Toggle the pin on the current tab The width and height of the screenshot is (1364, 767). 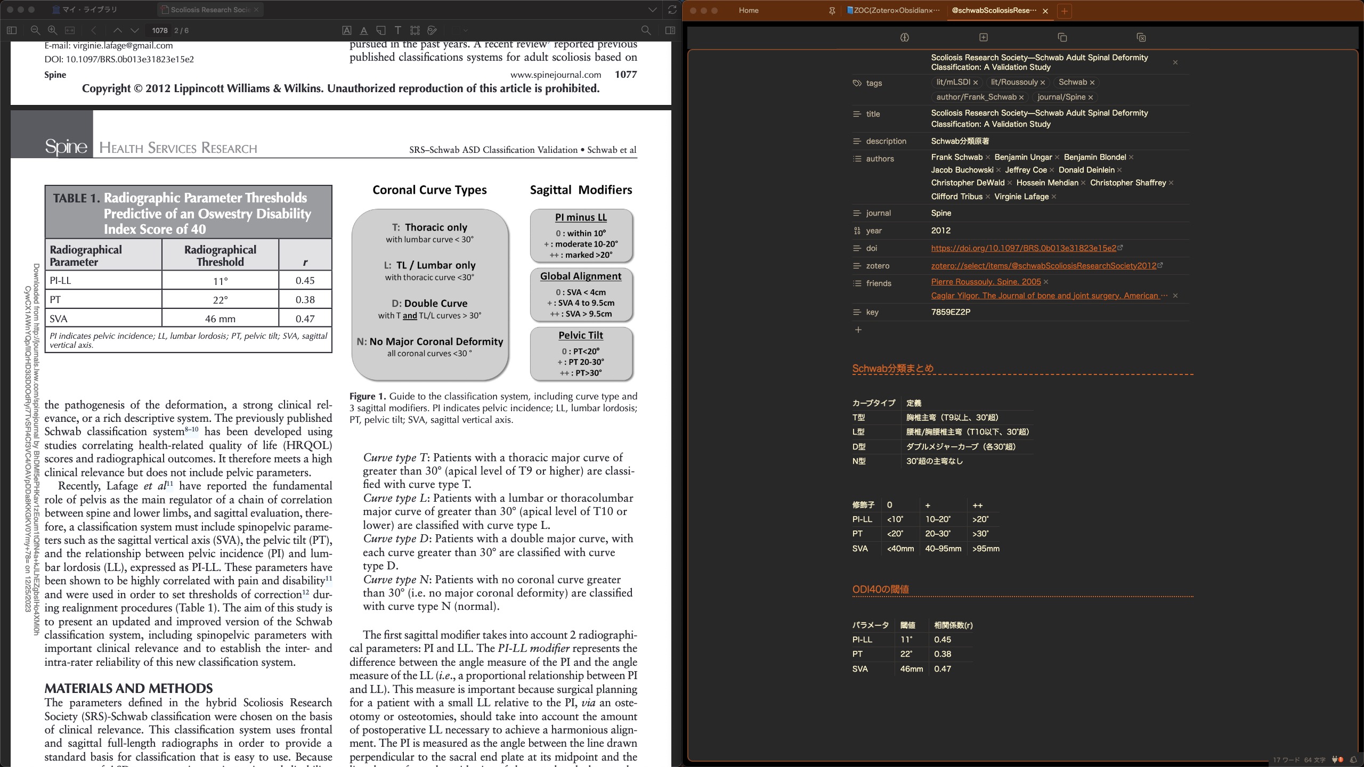click(x=832, y=11)
